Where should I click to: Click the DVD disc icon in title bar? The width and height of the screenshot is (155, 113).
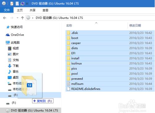(4, 3)
